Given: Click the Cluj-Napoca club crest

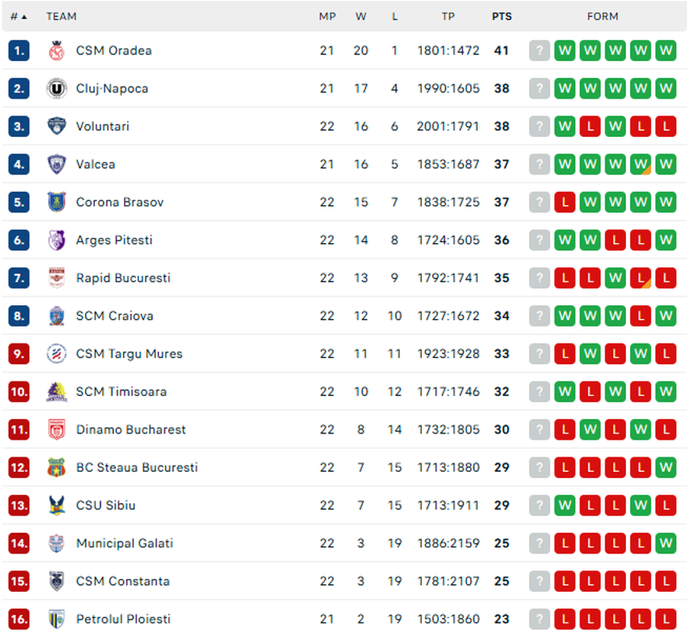Looking at the screenshot, I should click(57, 89).
